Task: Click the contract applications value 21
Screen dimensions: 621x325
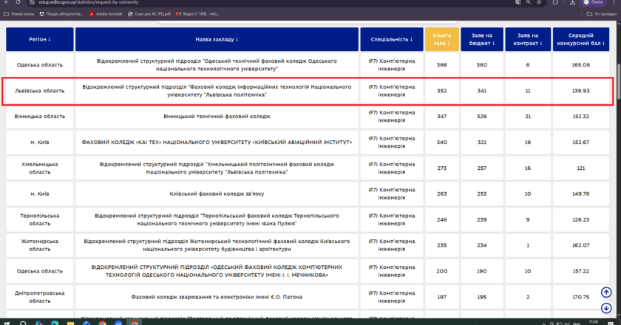Action: (x=528, y=117)
